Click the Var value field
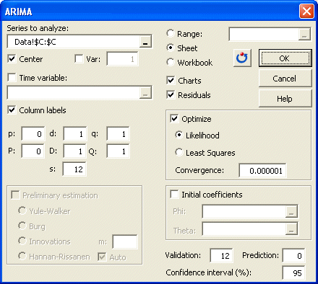The width and height of the screenshot is (318, 284). [123, 59]
